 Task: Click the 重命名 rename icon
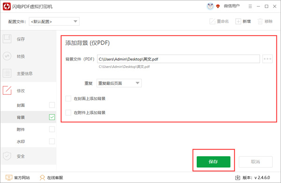coord(212,22)
